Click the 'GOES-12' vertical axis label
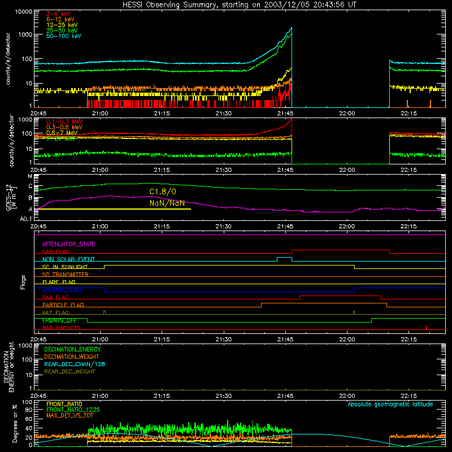This screenshot has height=452, width=452. (x=10, y=198)
